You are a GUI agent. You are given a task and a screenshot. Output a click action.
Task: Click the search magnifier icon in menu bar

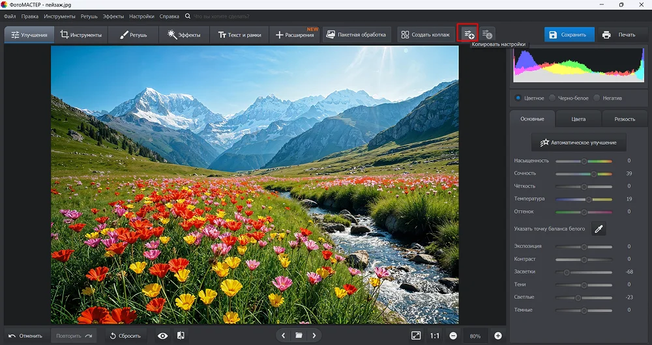[188, 16]
